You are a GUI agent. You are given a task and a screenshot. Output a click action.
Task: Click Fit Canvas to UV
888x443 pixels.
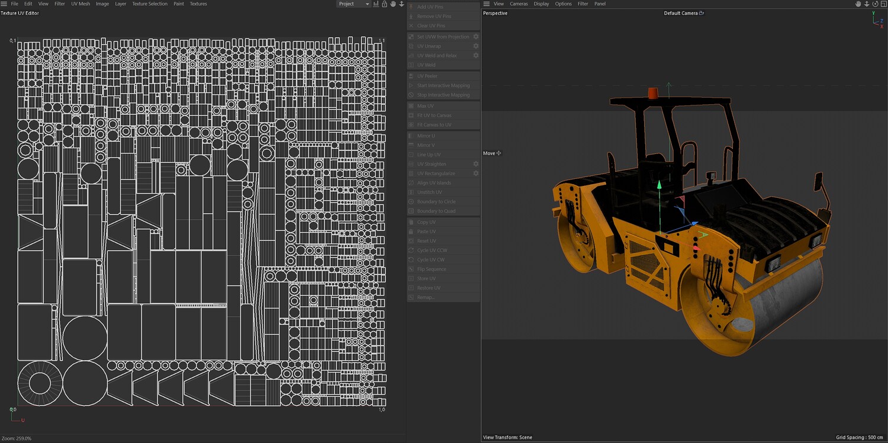click(443, 125)
